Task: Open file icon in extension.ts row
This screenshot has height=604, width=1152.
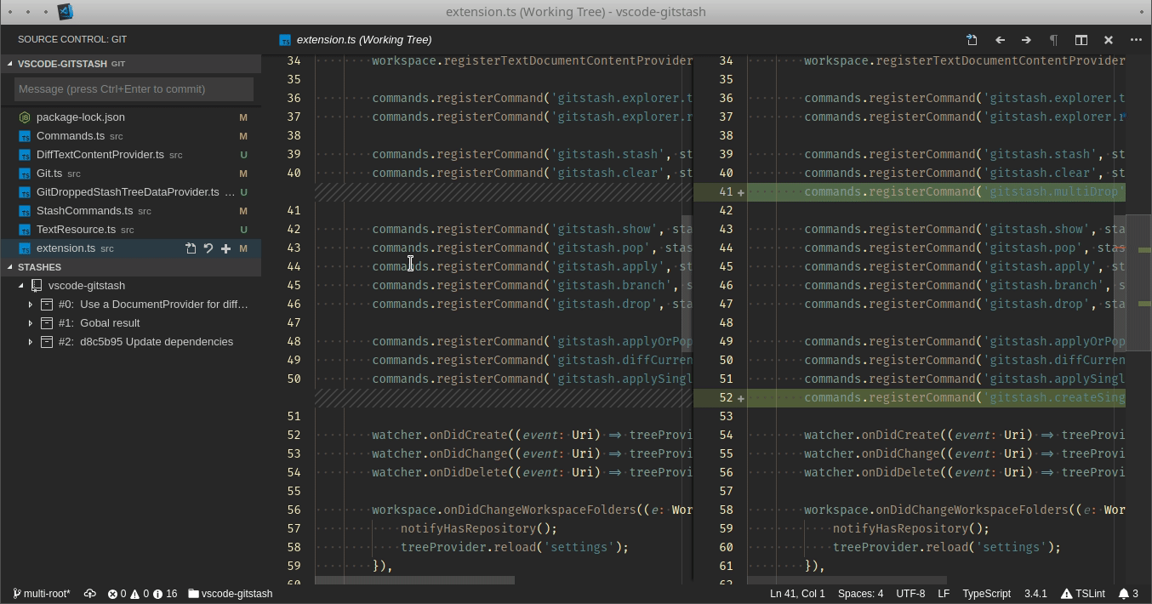Action: coord(191,248)
